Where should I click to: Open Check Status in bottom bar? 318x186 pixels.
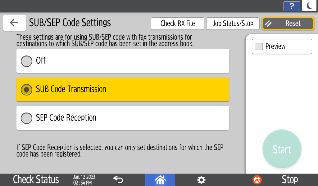[36, 180]
